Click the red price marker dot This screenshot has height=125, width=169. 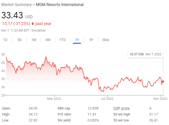point(163,81)
